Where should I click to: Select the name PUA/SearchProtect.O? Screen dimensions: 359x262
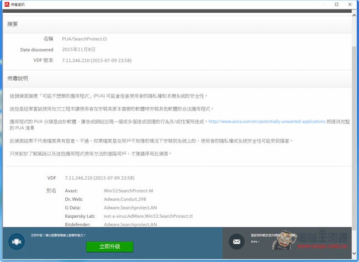click(x=85, y=39)
